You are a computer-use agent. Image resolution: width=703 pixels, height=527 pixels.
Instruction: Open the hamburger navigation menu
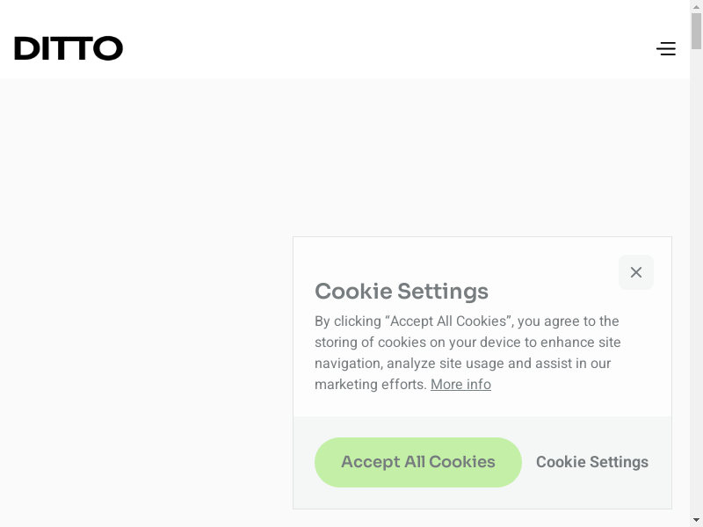pyautogui.click(x=666, y=49)
